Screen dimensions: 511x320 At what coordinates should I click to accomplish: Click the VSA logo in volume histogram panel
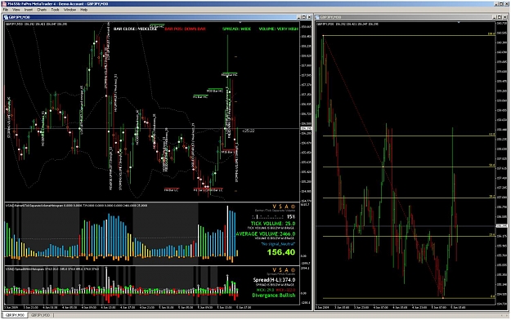(x=284, y=207)
